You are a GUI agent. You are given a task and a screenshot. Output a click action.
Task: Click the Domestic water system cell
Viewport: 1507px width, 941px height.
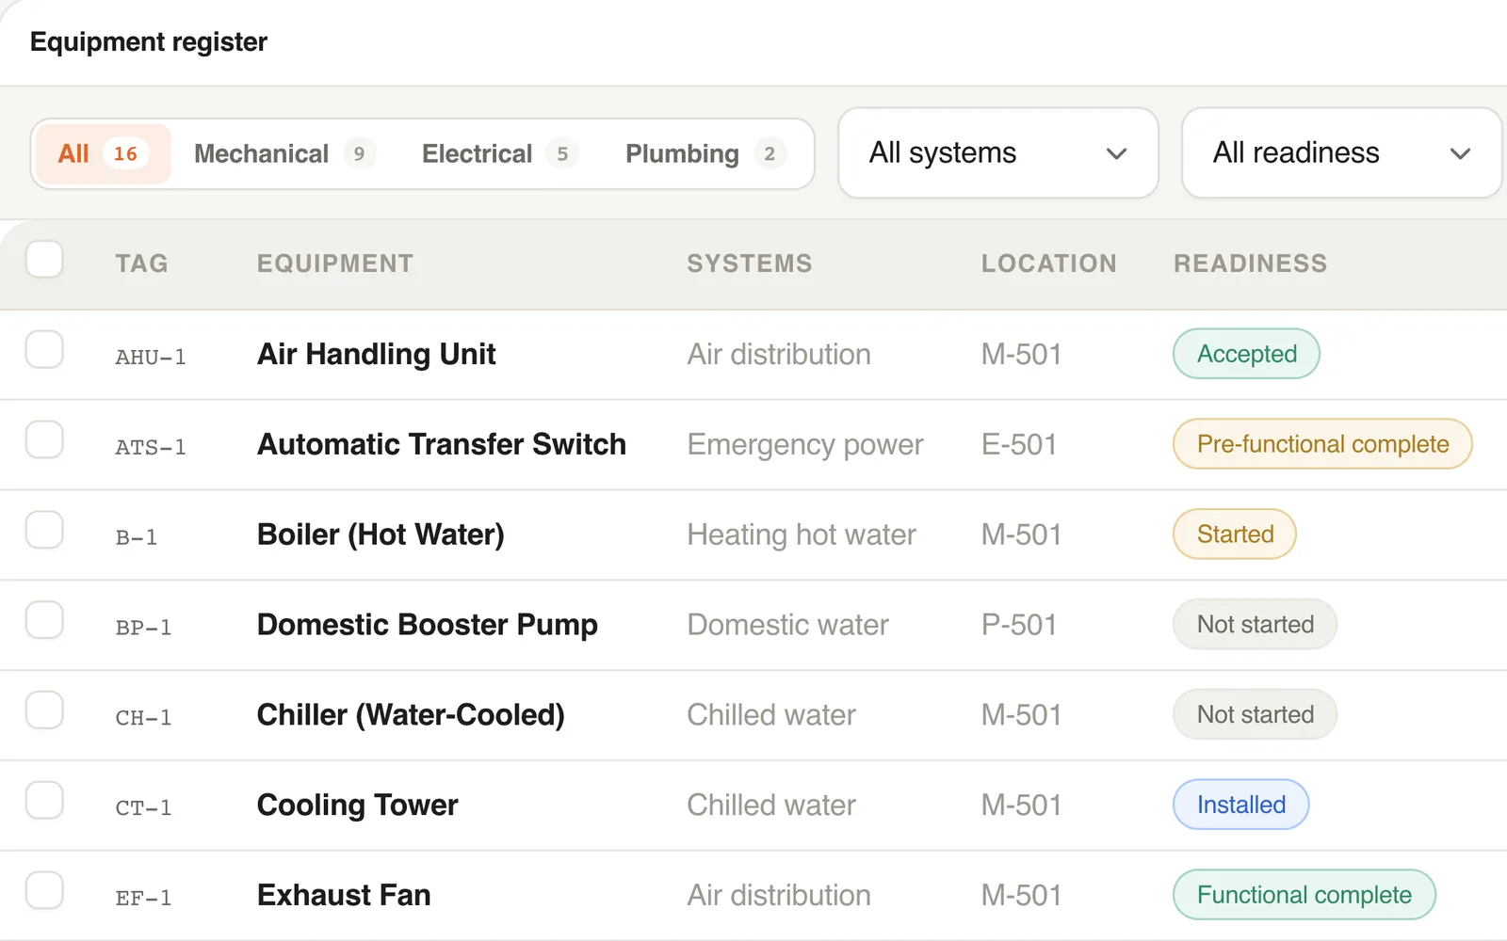pyautogui.click(x=787, y=625)
